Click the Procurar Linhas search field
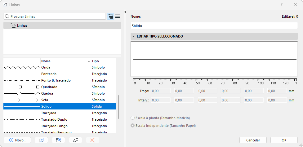Viewport: 303px width, 147px height. 55,16
